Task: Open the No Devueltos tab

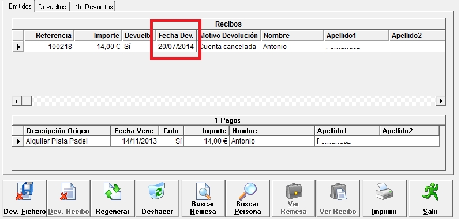Action: 94,7
